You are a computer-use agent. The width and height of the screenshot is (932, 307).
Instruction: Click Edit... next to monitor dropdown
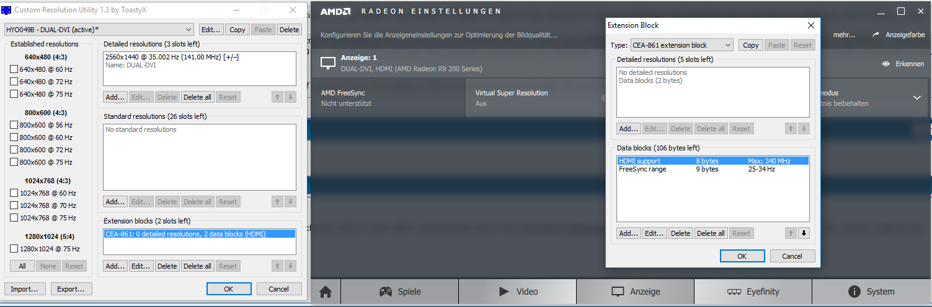coord(211,30)
